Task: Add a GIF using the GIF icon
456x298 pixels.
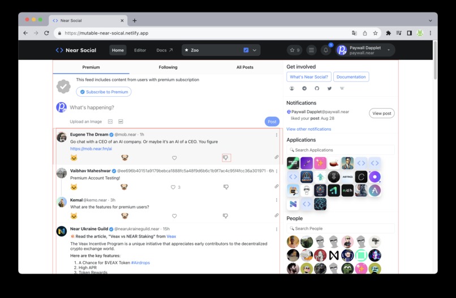Action: click(x=121, y=122)
